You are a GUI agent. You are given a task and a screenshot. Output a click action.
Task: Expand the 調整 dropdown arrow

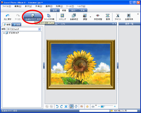[x=90, y=17]
